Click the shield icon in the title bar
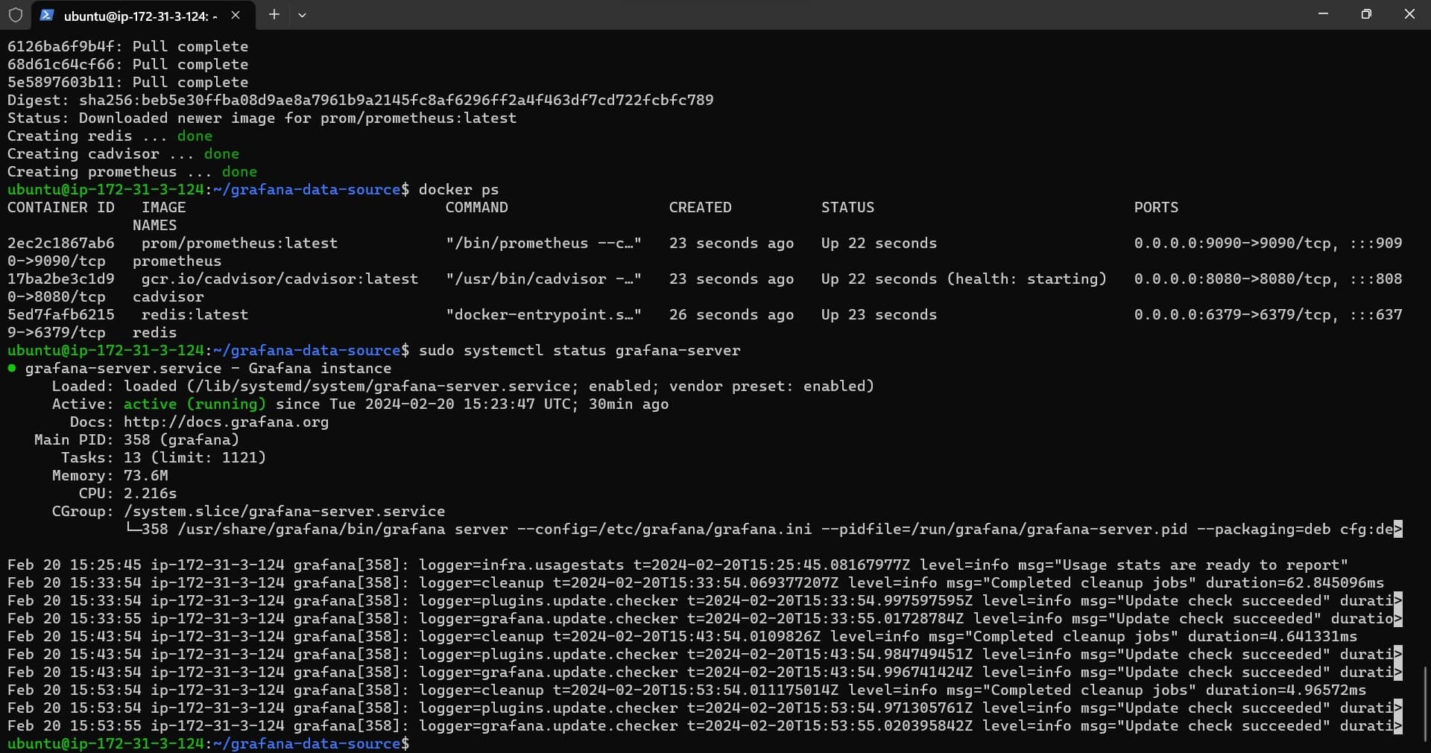 pos(15,15)
